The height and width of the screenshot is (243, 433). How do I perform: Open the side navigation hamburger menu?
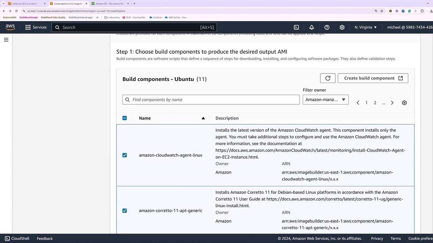pos(6,40)
